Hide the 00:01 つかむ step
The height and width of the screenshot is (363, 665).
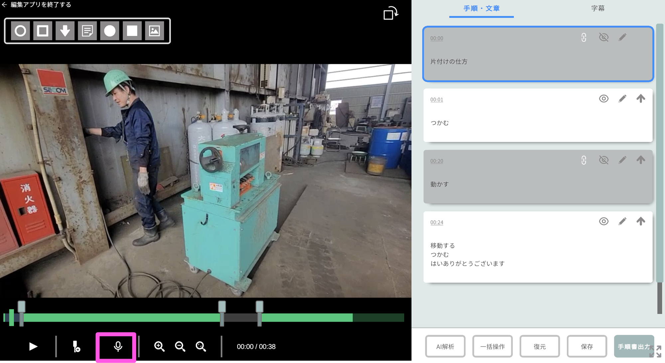603,99
